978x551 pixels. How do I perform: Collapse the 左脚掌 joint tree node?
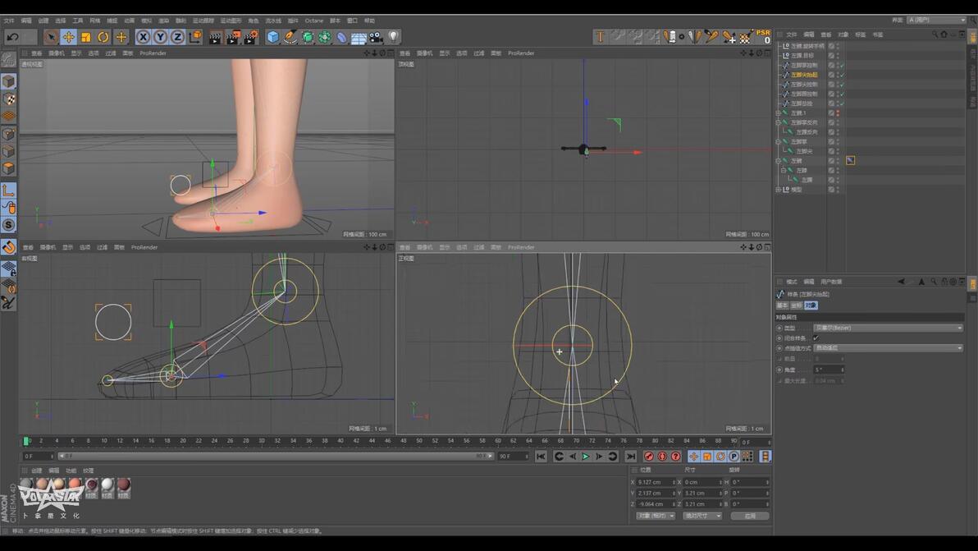(x=779, y=142)
